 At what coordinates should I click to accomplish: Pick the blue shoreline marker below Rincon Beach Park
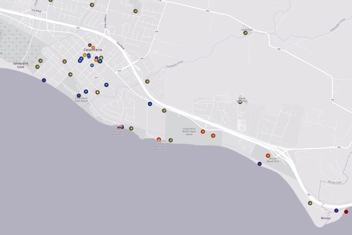(260, 164)
